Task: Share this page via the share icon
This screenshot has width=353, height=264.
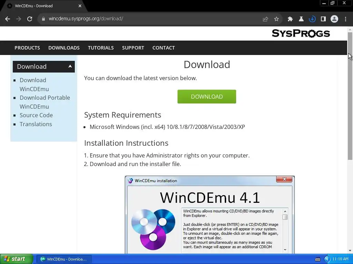Action: [265, 19]
